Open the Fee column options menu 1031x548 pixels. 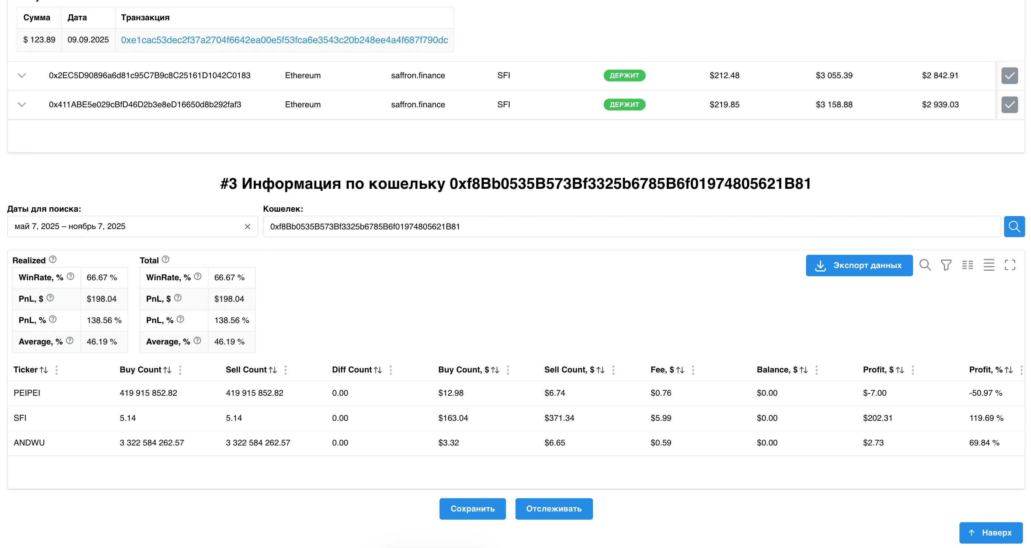pos(693,370)
